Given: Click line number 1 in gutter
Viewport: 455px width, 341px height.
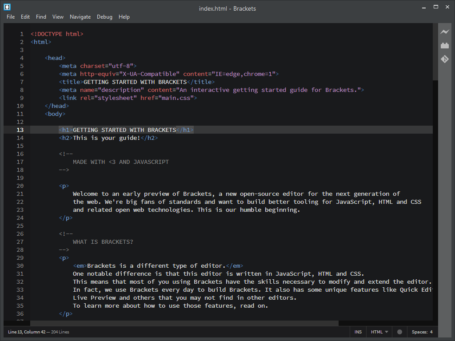Looking at the screenshot, I should point(22,34).
